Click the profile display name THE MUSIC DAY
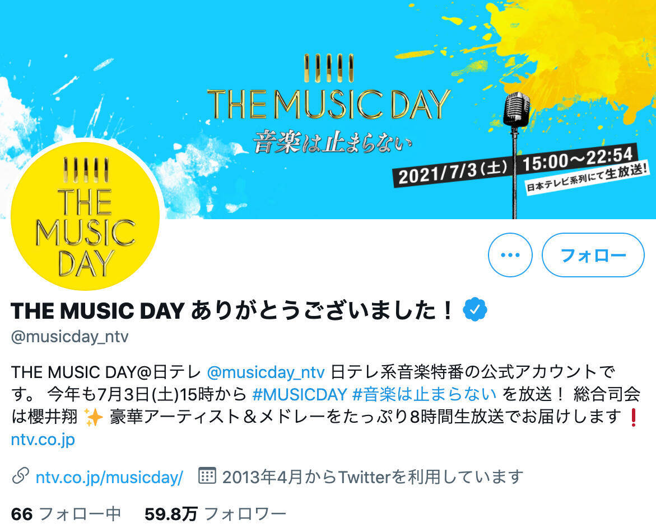 [232, 310]
